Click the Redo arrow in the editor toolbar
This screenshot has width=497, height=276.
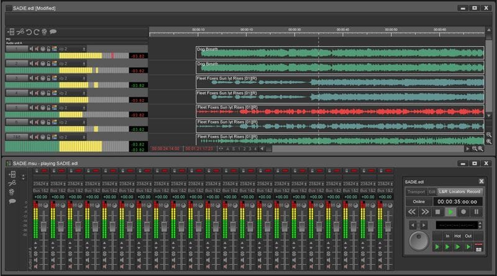[37, 31]
